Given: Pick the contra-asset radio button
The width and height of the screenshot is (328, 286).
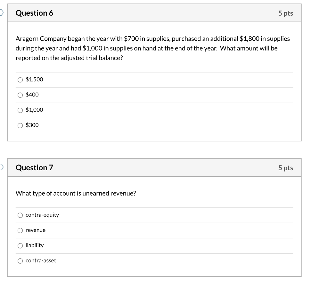Looking at the screenshot, I should click(x=20, y=261).
